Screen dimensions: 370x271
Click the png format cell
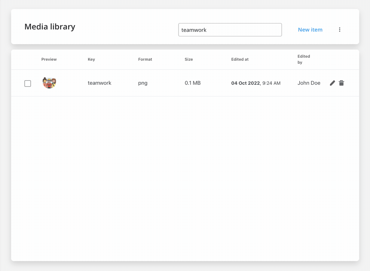point(143,83)
